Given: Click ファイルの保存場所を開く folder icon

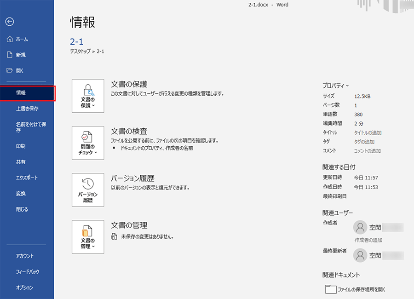Looking at the screenshot, I should [331, 289].
